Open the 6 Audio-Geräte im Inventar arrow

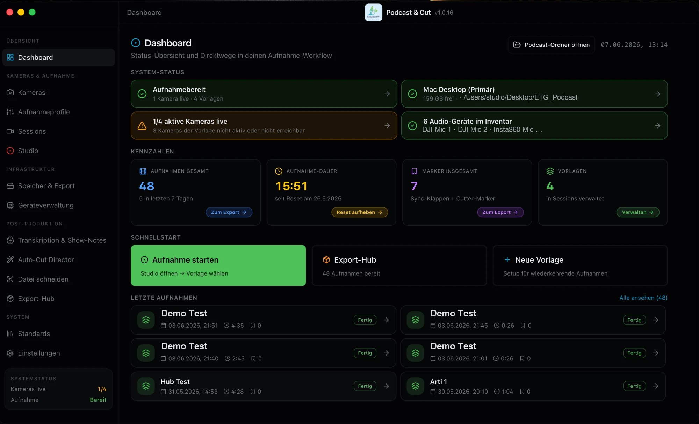[658, 126]
